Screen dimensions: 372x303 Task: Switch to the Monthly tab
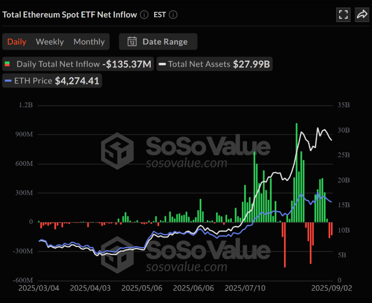(x=89, y=41)
